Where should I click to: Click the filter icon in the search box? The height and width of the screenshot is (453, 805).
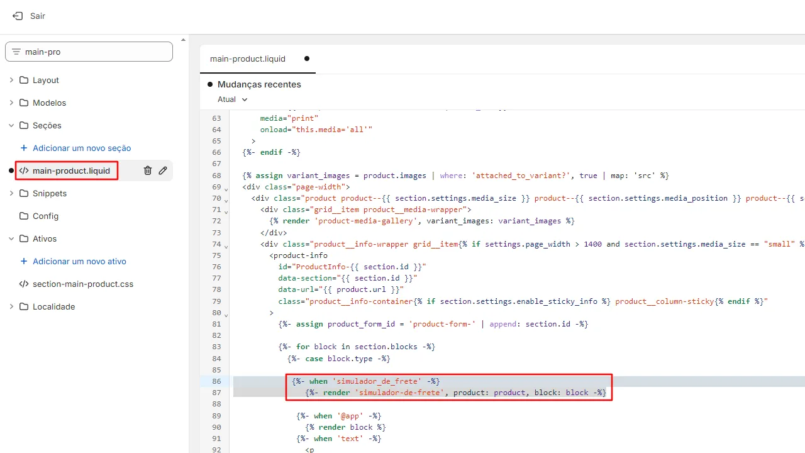point(16,52)
